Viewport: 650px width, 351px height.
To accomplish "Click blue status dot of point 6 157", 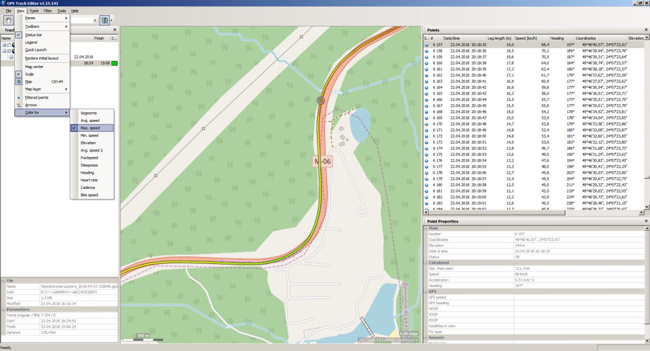I will 427,45.
